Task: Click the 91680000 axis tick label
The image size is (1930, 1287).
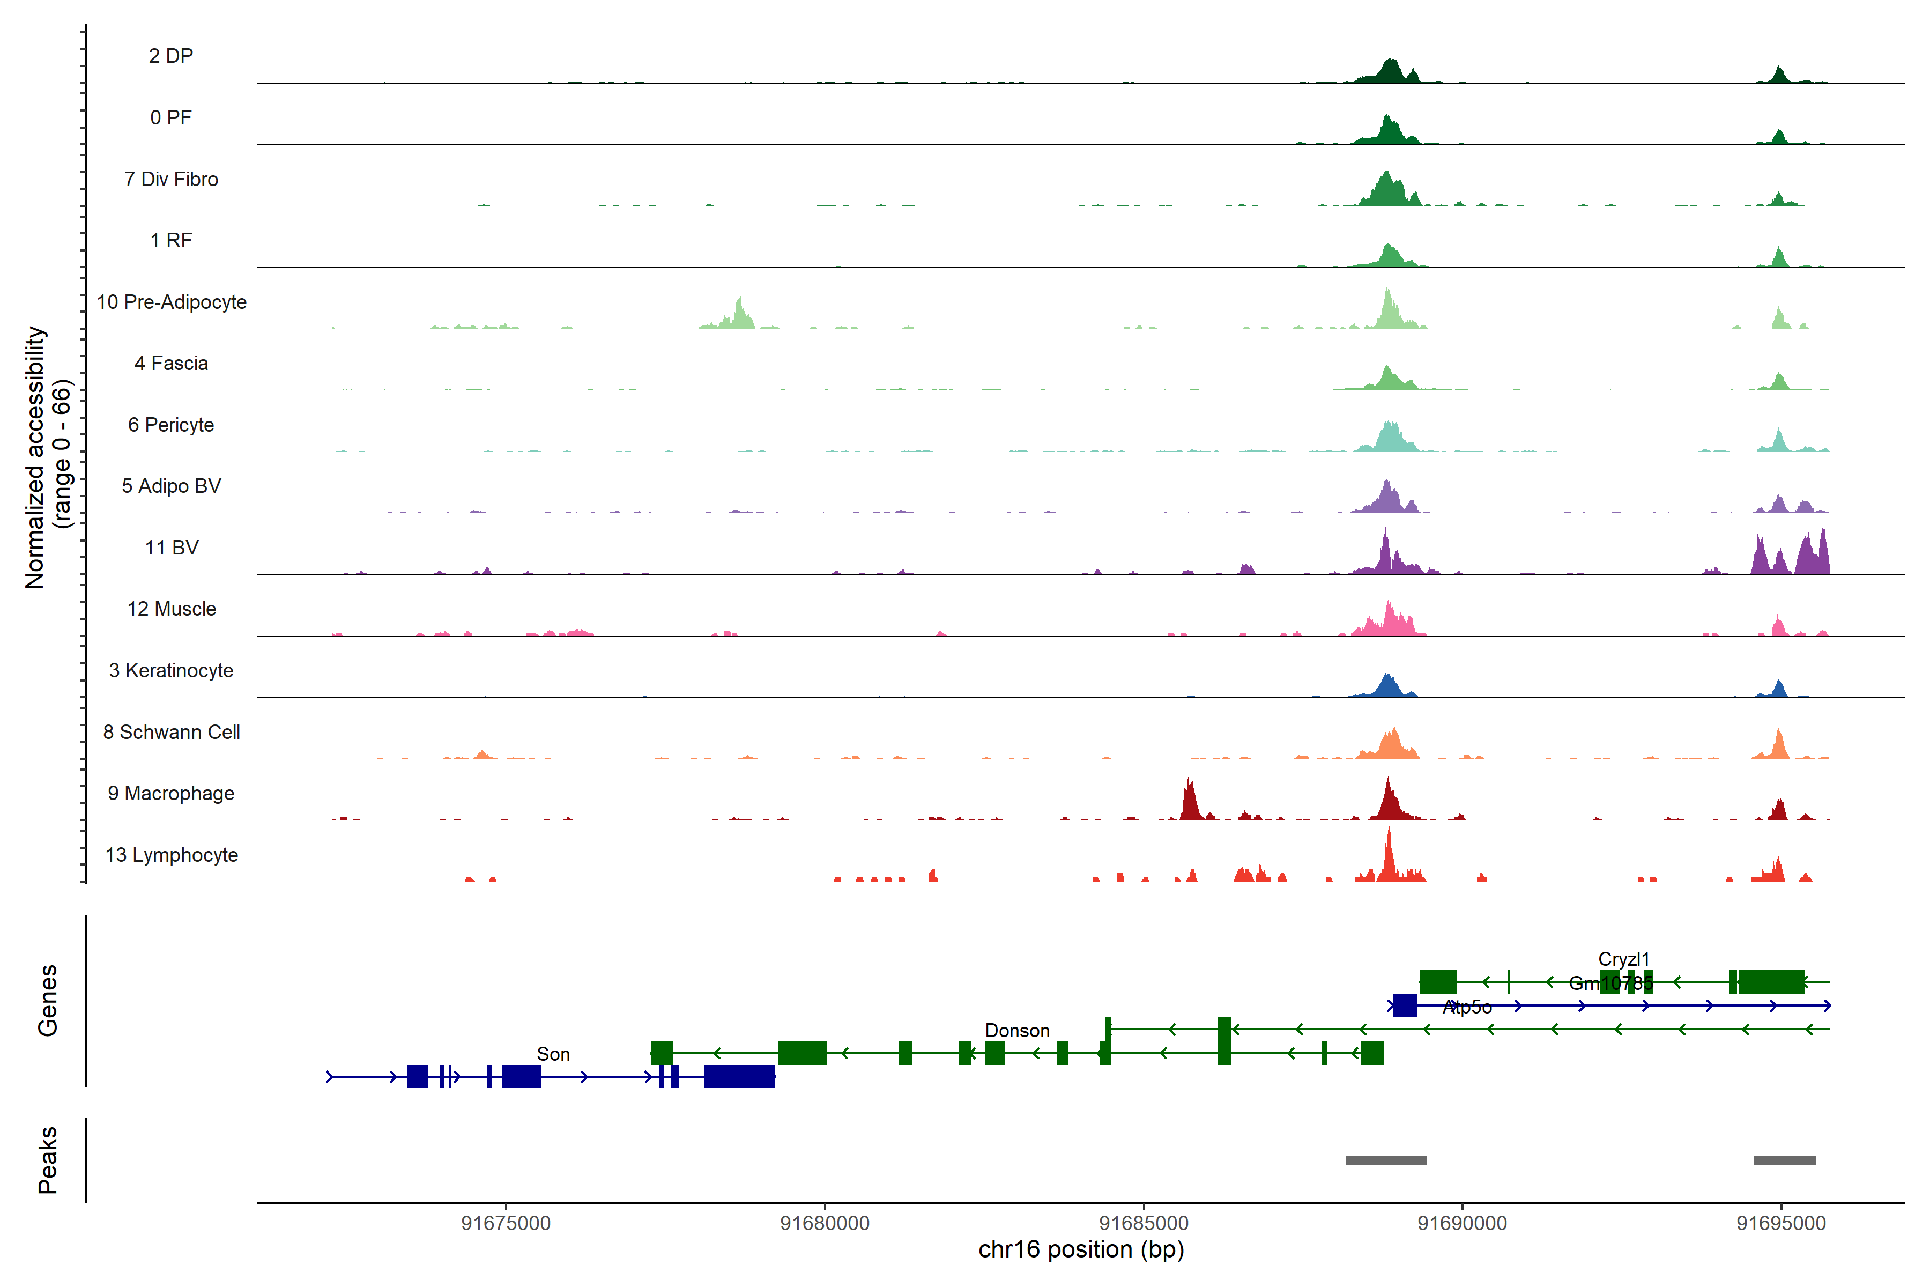Action: point(825,1223)
